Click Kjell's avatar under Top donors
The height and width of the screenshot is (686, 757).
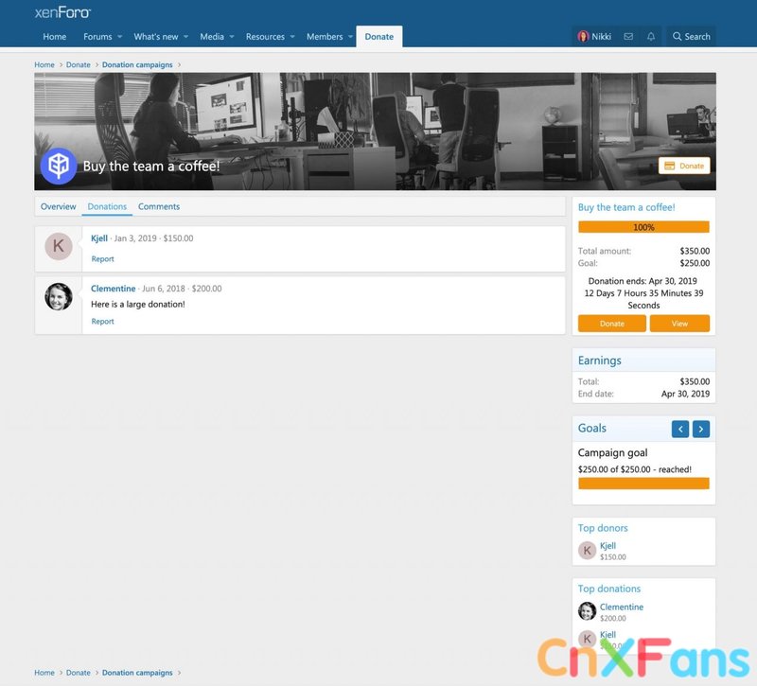(x=587, y=551)
